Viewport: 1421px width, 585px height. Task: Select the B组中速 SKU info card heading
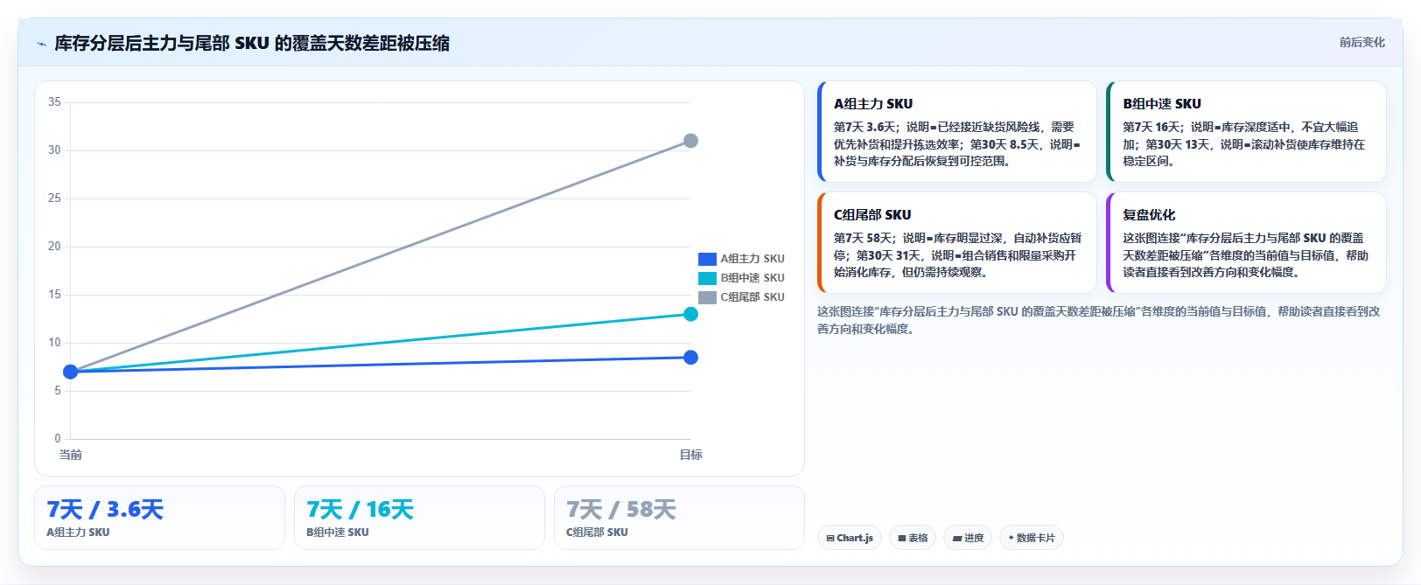click(x=1161, y=103)
